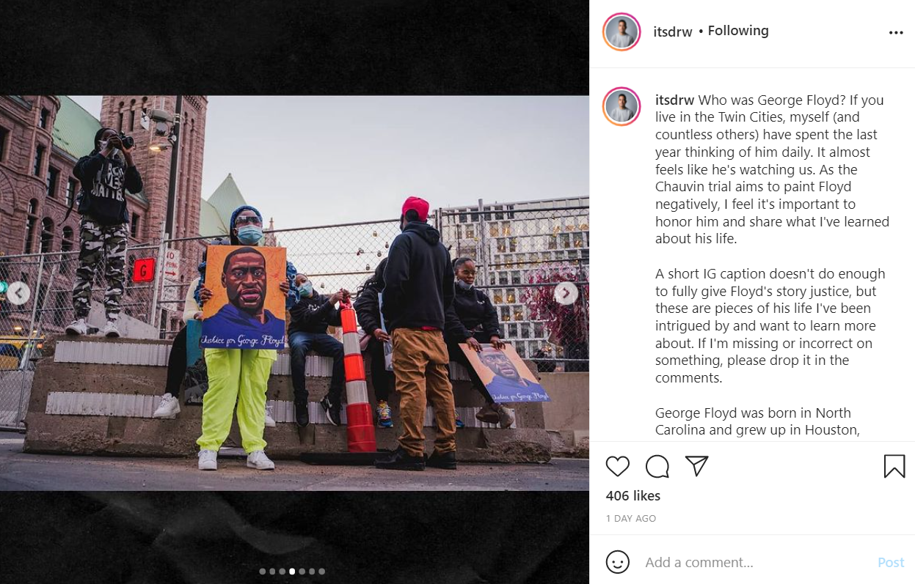
Task: Jump to the first carousel dot
Action: 263,572
